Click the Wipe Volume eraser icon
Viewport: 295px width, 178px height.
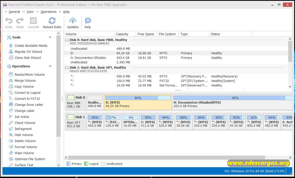[11, 153]
